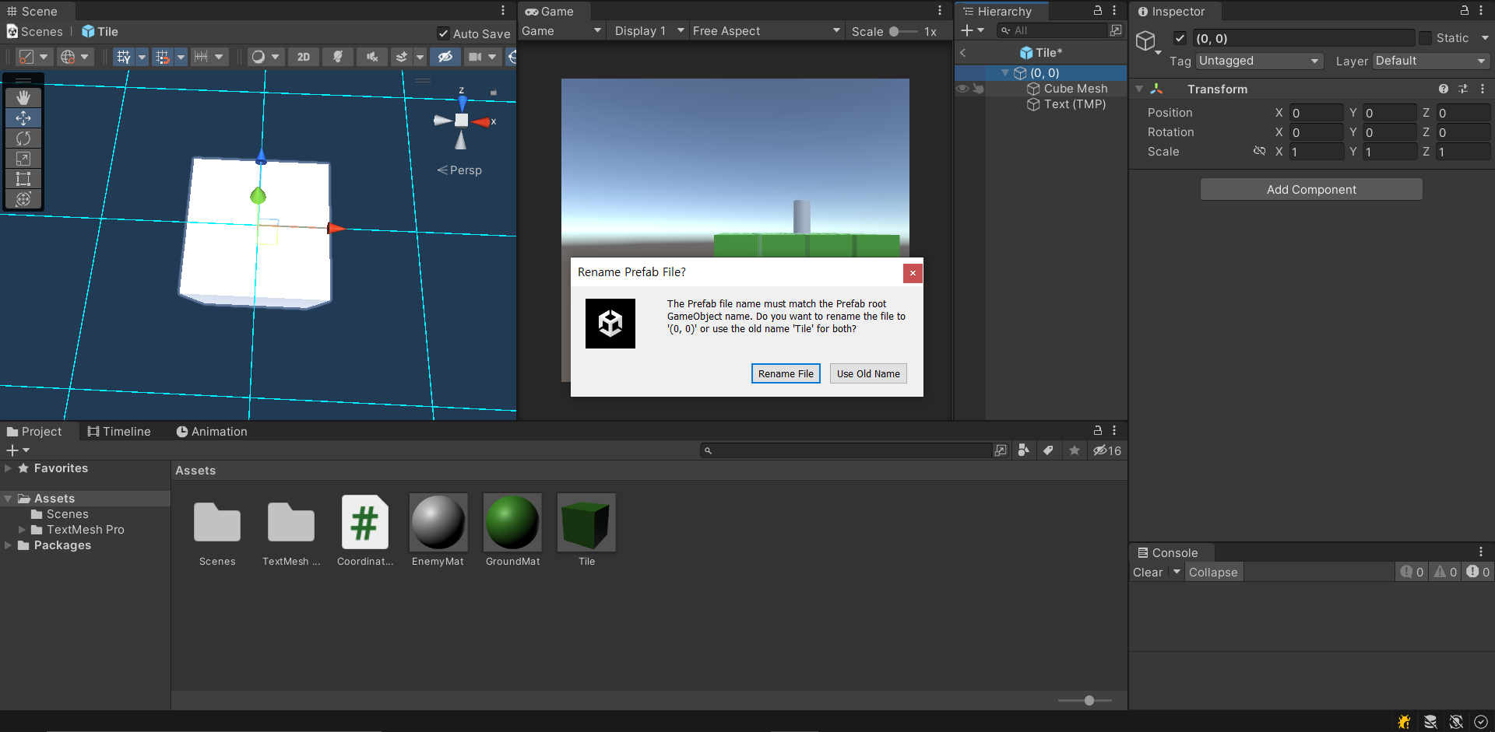Toggle GameObject active checkbox in Inspector
The height and width of the screenshot is (732, 1495).
pyautogui.click(x=1180, y=38)
